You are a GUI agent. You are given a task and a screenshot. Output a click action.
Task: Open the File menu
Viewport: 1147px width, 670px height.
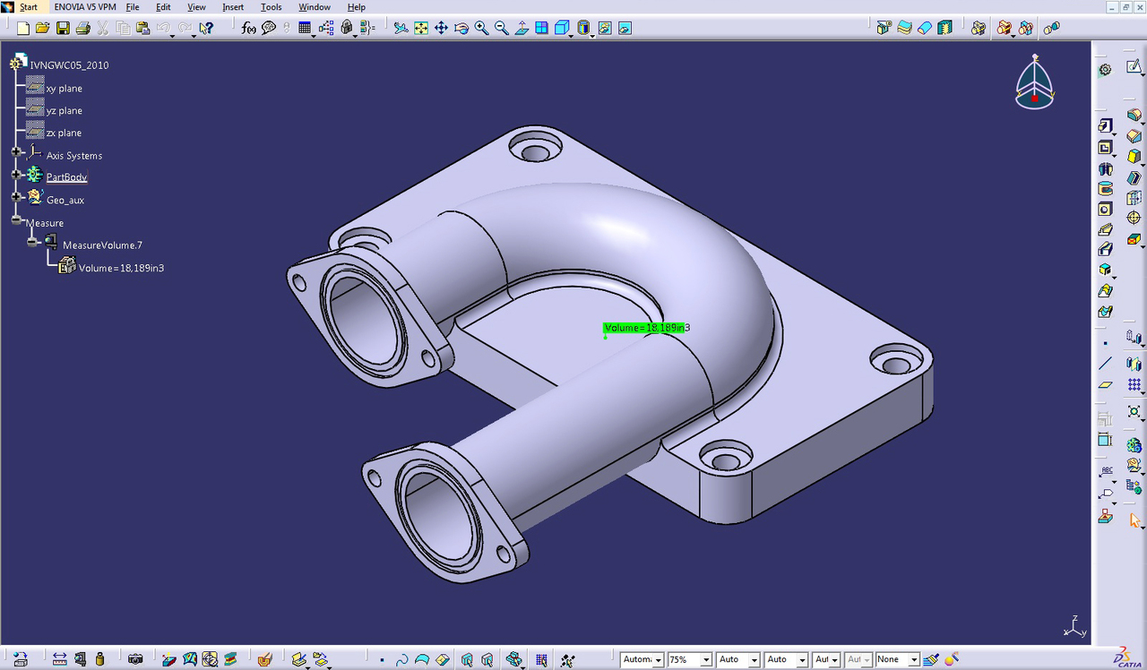pos(133,7)
